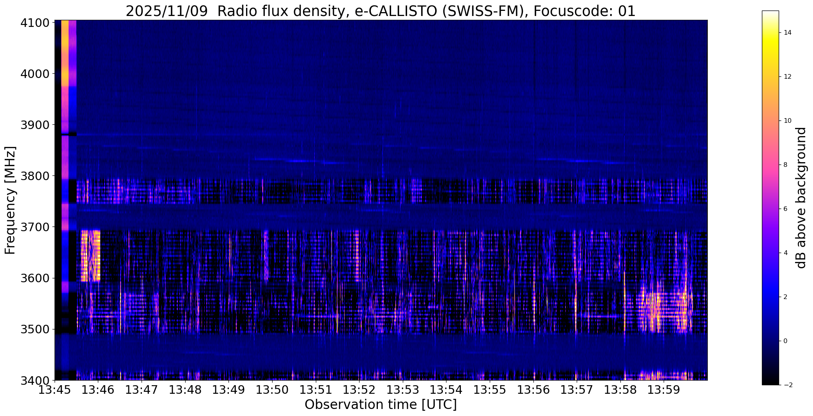Viewport: 813px width, 416px height.
Task: Click the 13:58 time tick label
Action: (x=620, y=390)
